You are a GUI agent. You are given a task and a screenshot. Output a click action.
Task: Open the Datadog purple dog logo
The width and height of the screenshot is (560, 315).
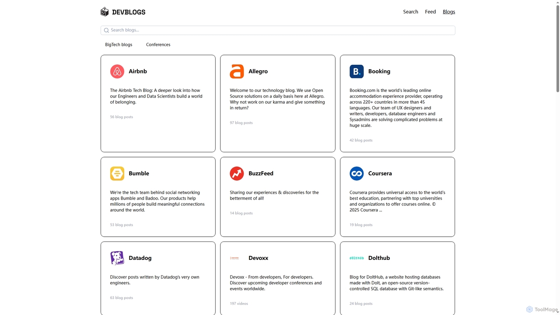tap(117, 258)
